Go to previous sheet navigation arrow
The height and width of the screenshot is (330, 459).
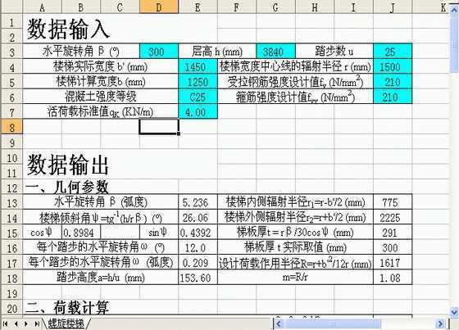(16, 323)
